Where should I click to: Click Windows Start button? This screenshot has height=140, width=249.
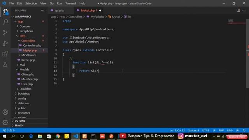pos(4,136)
